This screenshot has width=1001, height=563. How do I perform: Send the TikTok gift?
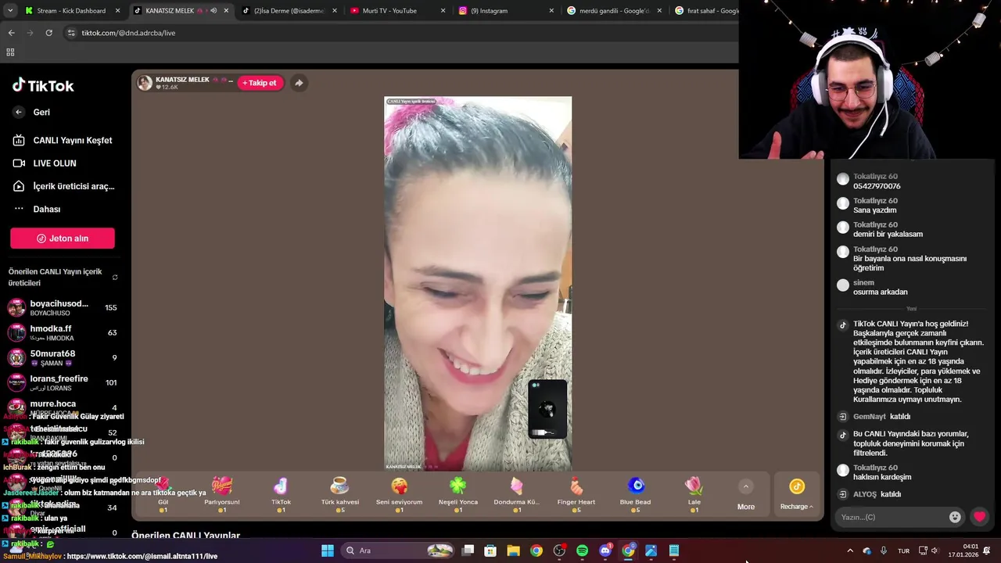[x=281, y=495]
